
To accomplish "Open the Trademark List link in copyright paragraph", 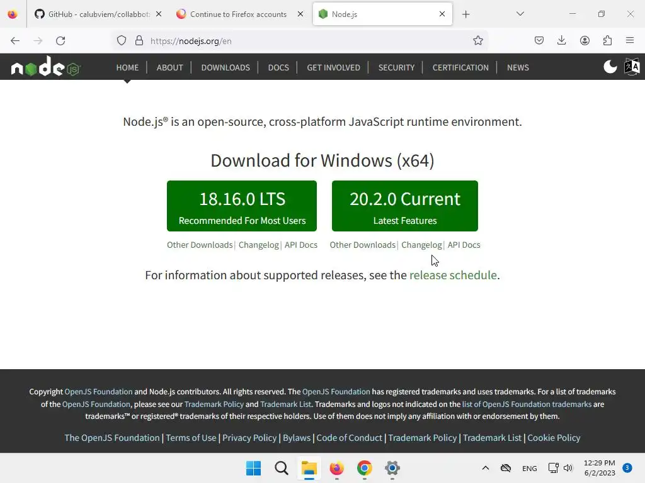I will coord(285,404).
